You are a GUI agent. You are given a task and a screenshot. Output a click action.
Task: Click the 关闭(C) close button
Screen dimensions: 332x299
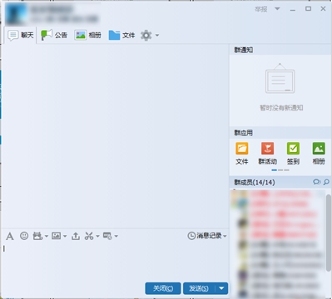point(163,288)
